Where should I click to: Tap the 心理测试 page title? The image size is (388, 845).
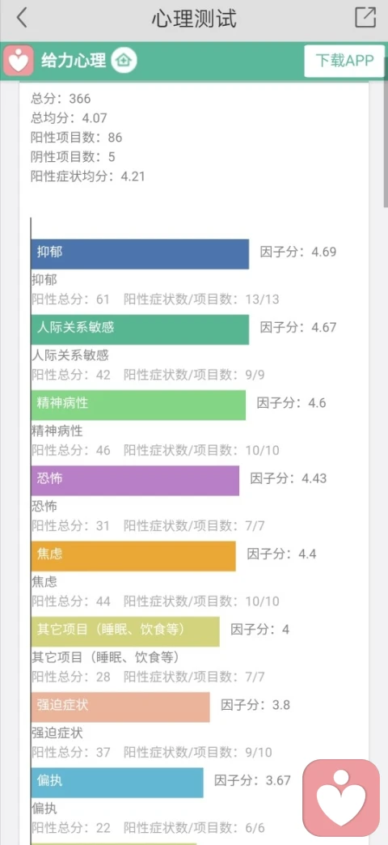194,19
